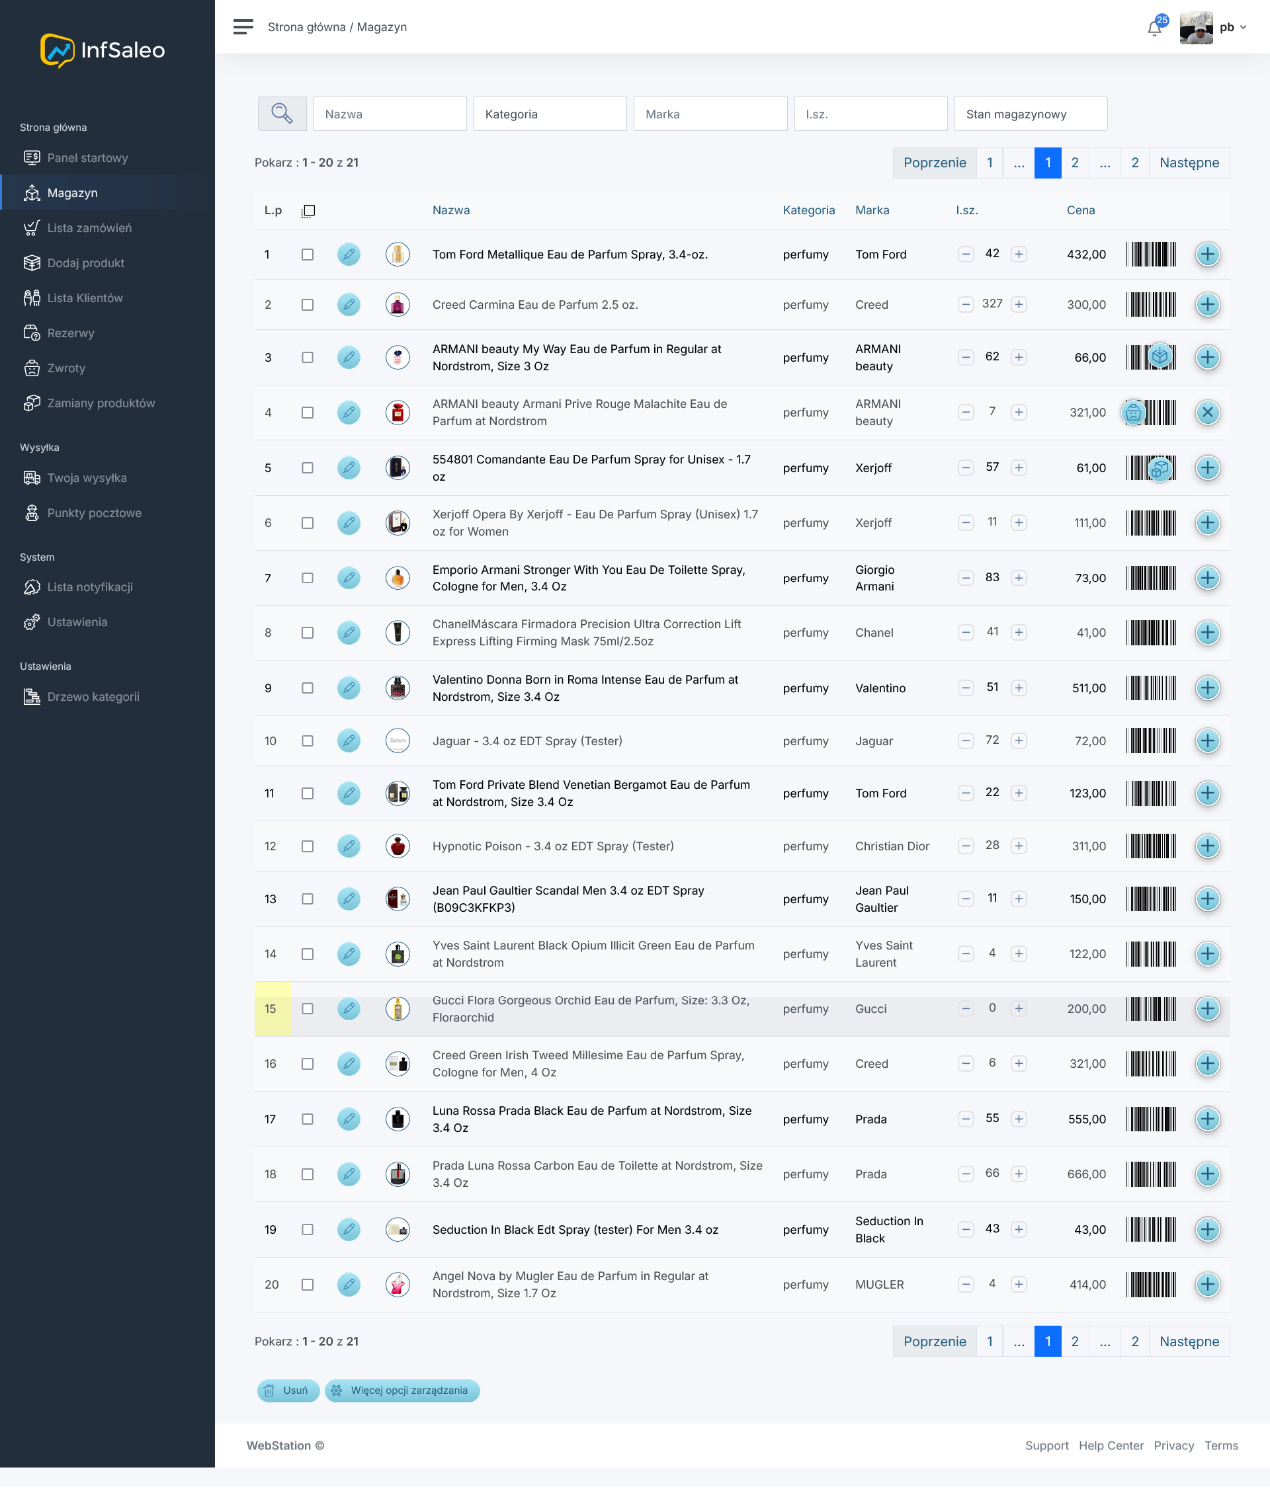The width and height of the screenshot is (1270, 1489).
Task: Click the user avatar photo
Action: click(x=1196, y=27)
